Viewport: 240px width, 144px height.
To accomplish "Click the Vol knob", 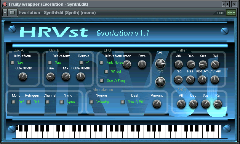I will click(160, 64).
